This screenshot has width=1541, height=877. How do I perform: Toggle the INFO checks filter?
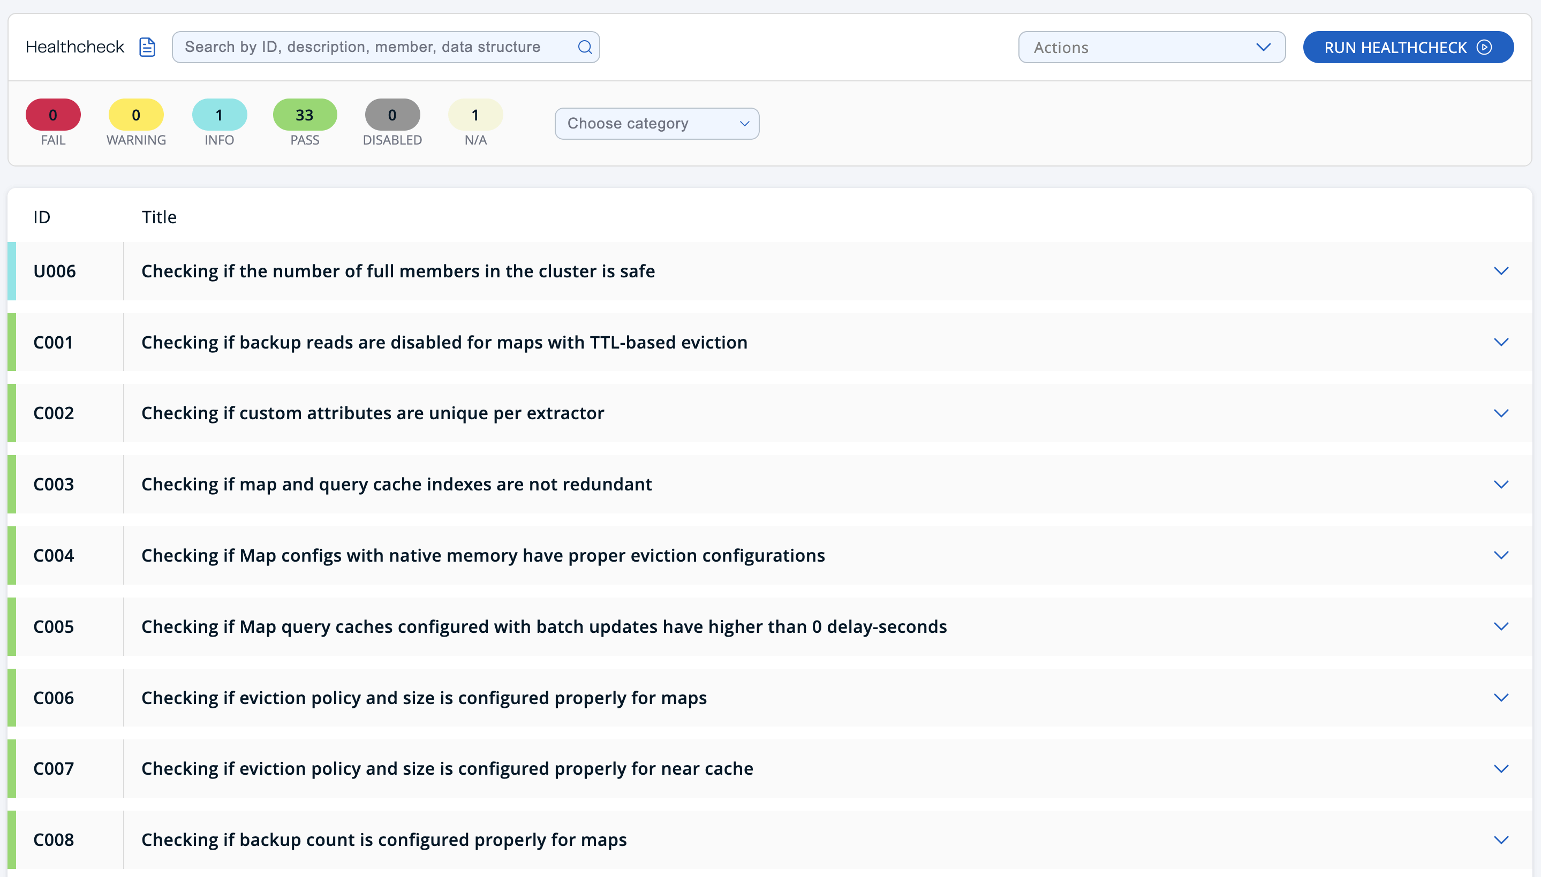pos(219,115)
